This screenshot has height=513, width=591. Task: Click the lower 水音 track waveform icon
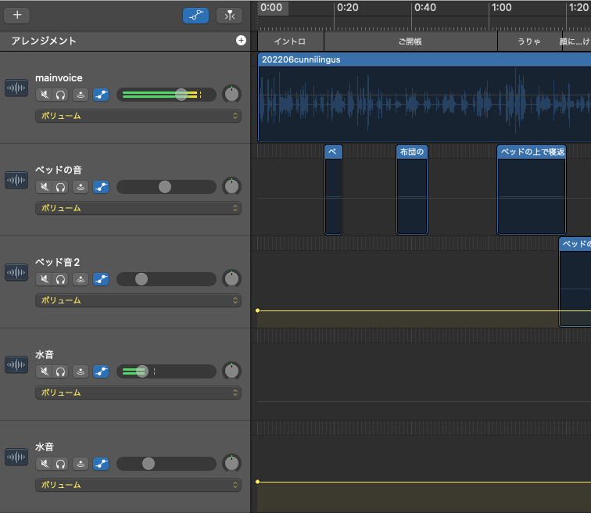click(x=16, y=457)
